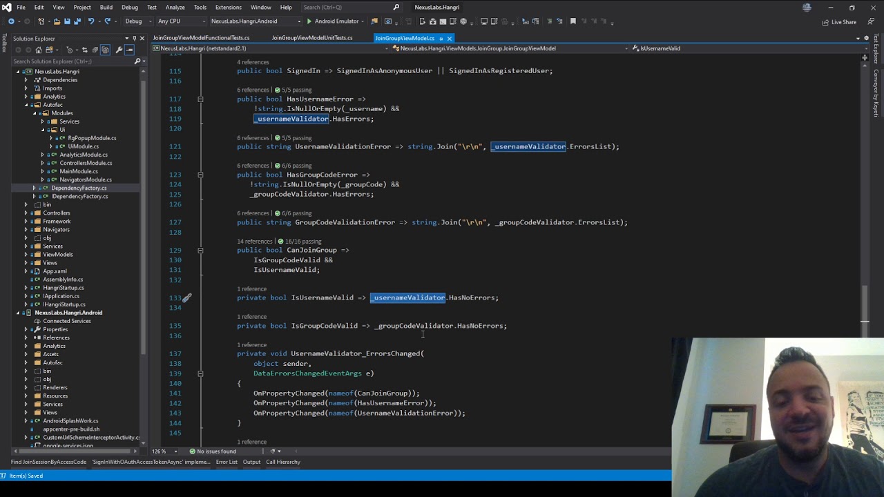Click the feedback icon next to Live Share
Viewport: 884px width, 497px height.
click(x=870, y=22)
